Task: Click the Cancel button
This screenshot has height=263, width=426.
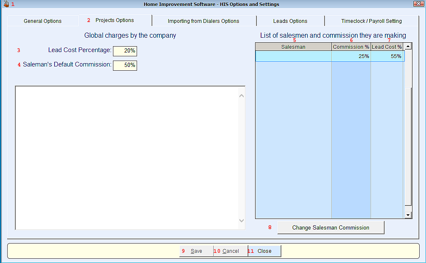Action: [x=231, y=251]
